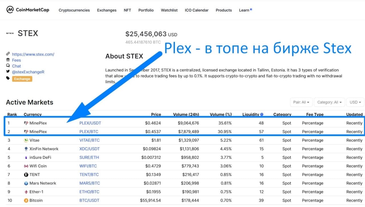This screenshot has width=365, height=207.
Task: Open the SURE/ETH pair link
Action: (x=89, y=157)
